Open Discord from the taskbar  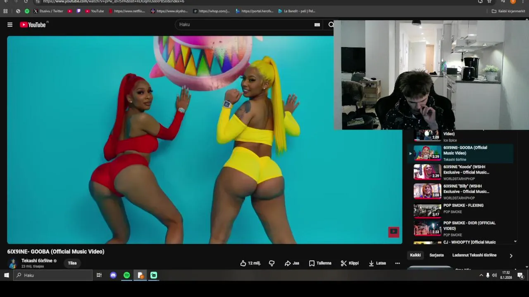[113, 275]
